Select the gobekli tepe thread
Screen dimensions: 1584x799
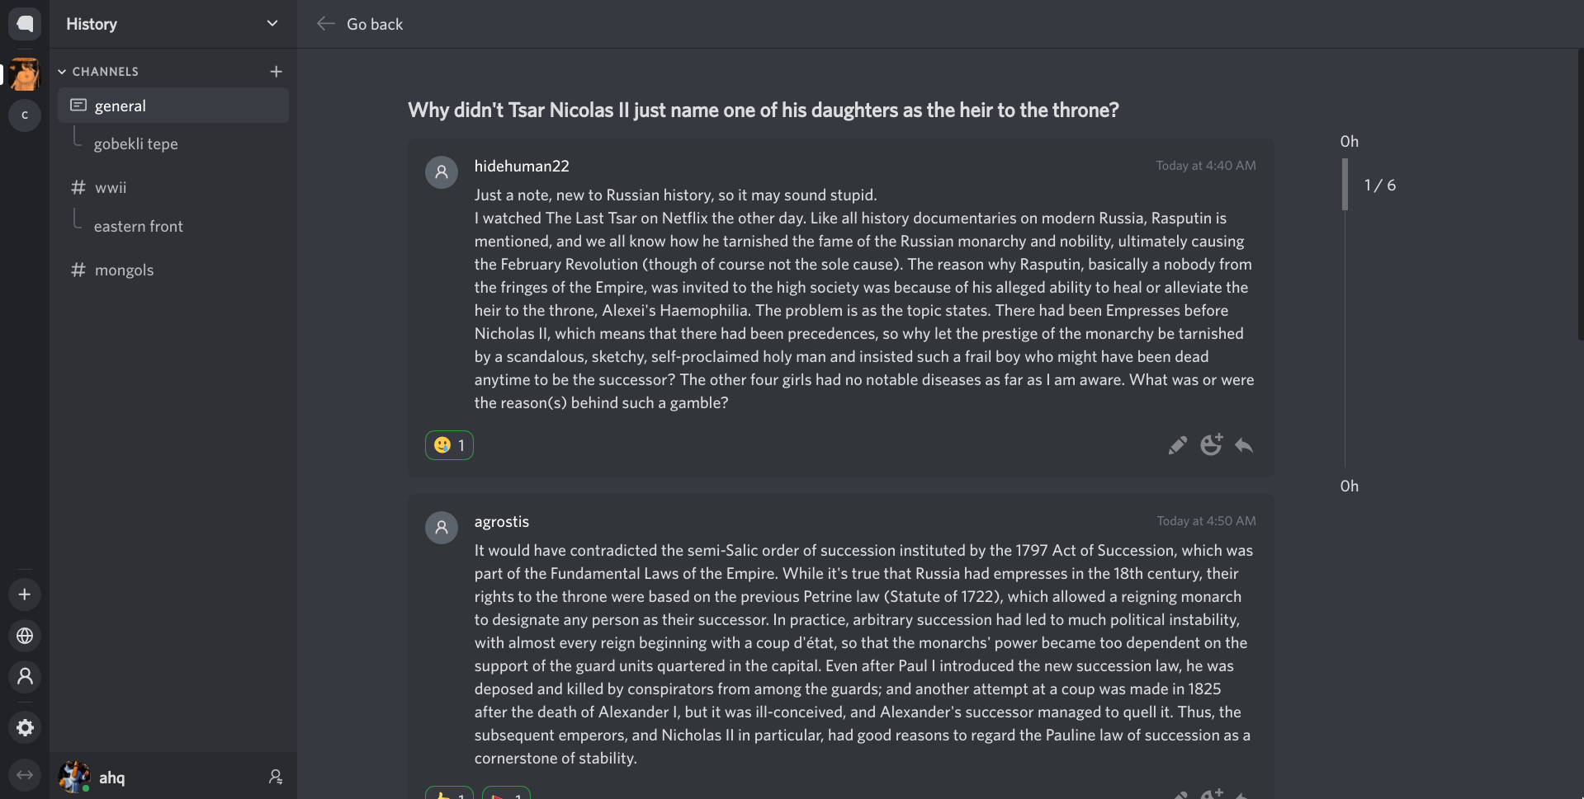[135, 144]
